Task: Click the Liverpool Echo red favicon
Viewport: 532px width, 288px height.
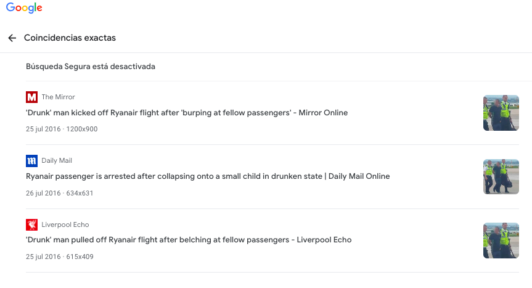Action: [31, 224]
